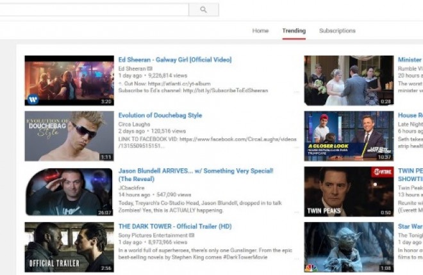
Task: Open the House Republicans video title
Action: pos(410,115)
